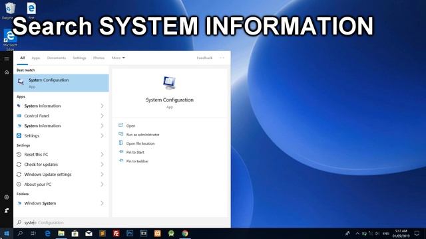
Task: Open the Mail app from the taskbar
Action: [x=89, y=233]
